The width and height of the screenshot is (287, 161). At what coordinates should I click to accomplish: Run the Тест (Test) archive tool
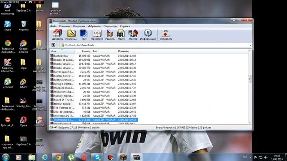click(x=84, y=35)
